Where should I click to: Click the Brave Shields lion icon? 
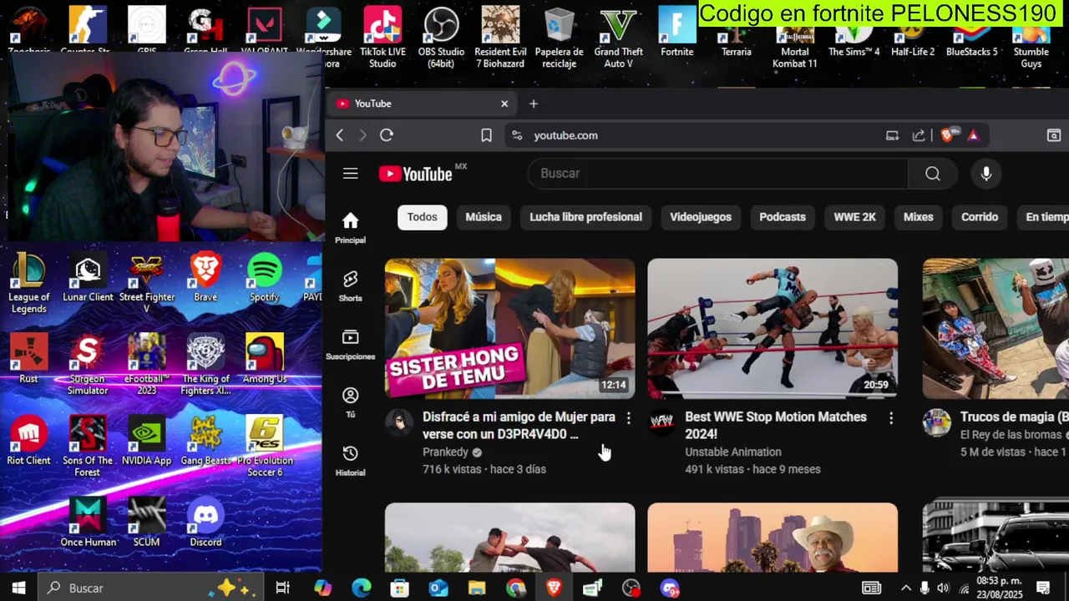click(948, 135)
